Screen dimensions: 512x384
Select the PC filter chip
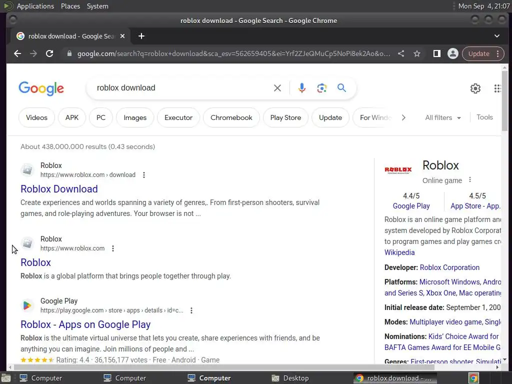tap(101, 117)
